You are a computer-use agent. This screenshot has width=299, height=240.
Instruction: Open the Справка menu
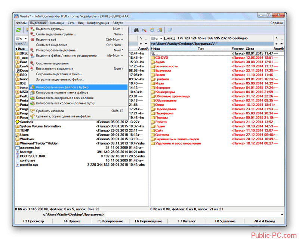tap(276, 23)
